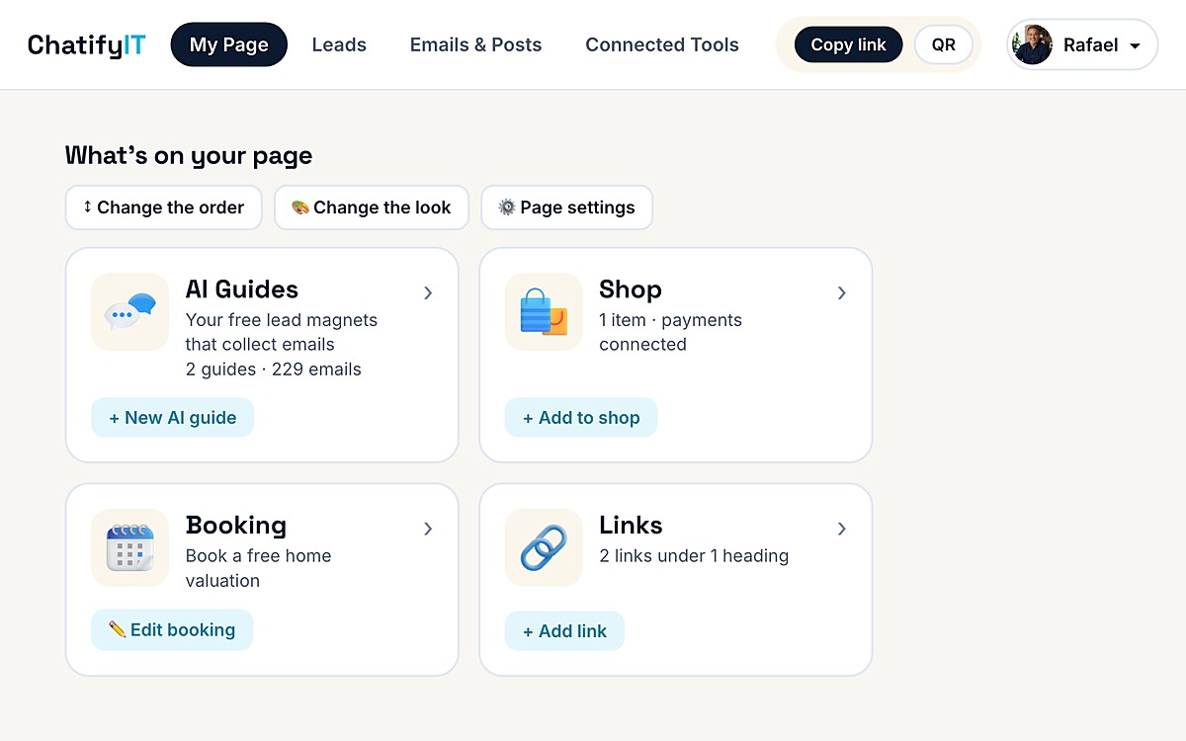Copy the page link
The image size is (1186, 741).
pyautogui.click(x=848, y=44)
